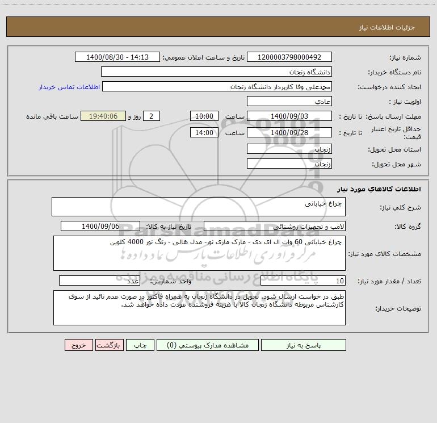Click response deadline time 10:00
This screenshot has width=437, height=423.
204,116
